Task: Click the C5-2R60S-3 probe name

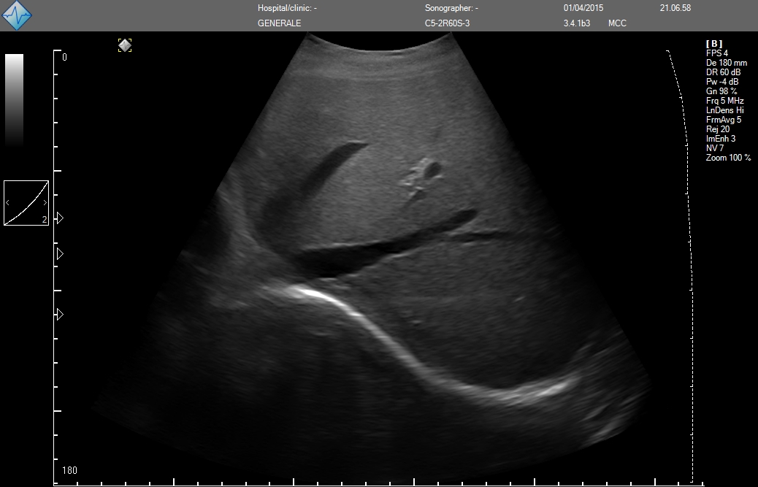Action: [447, 23]
